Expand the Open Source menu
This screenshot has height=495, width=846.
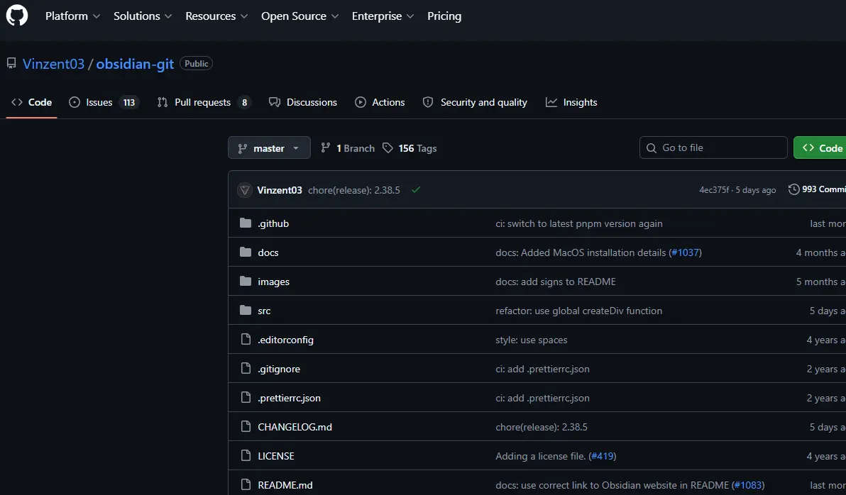tap(300, 16)
